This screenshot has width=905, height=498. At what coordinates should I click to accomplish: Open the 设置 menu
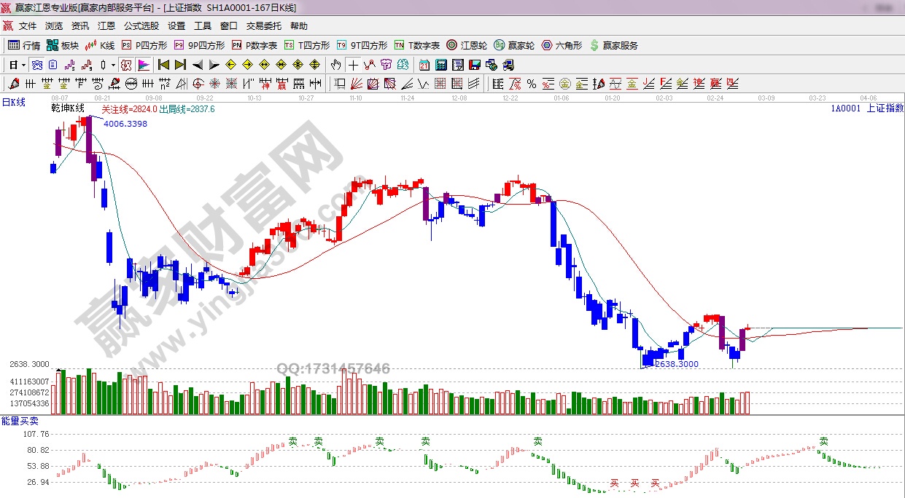(176, 25)
